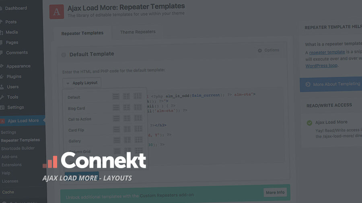Switch to the Theme Repeaters tab
This screenshot has width=362, height=203.
click(138, 32)
